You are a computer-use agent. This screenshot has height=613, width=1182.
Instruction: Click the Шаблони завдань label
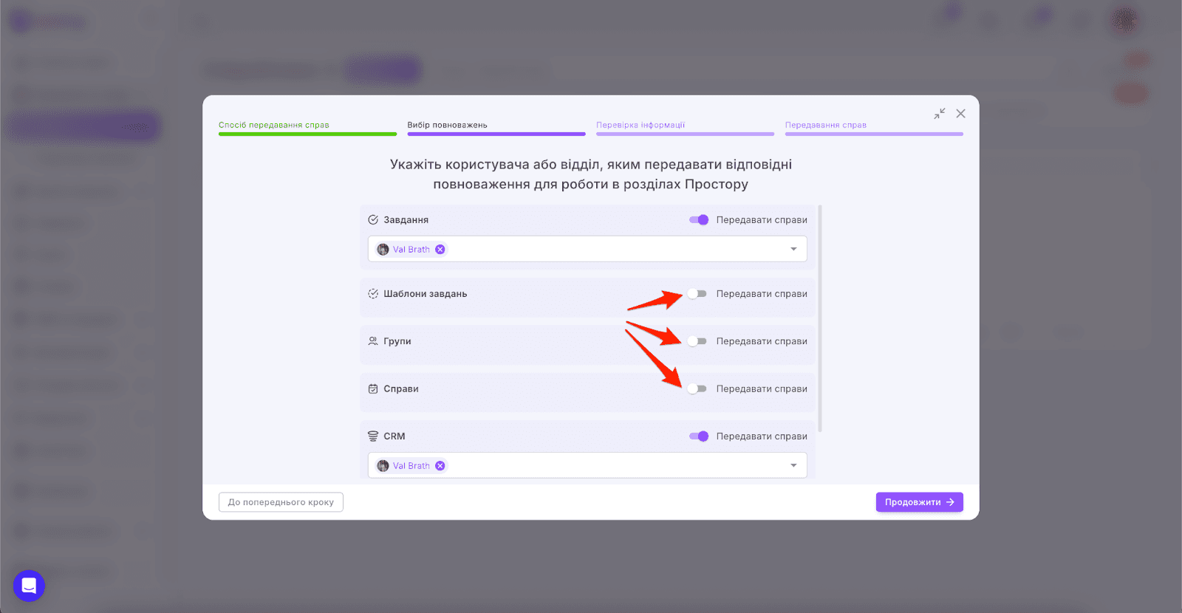tap(426, 294)
